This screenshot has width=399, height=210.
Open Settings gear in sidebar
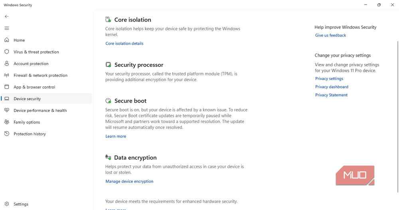[7, 204]
